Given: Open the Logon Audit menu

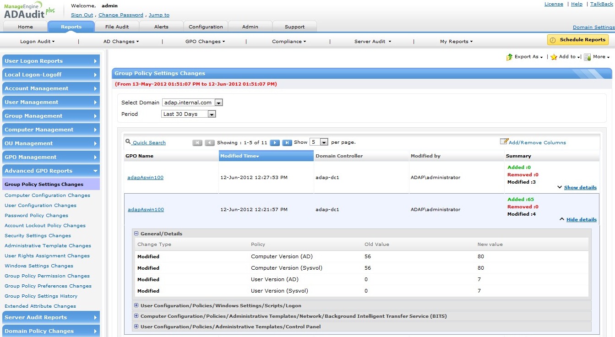Looking at the screenshot, I should click(38, 41).
